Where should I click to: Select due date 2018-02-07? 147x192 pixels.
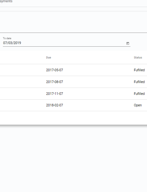click(x=55, y=105)
